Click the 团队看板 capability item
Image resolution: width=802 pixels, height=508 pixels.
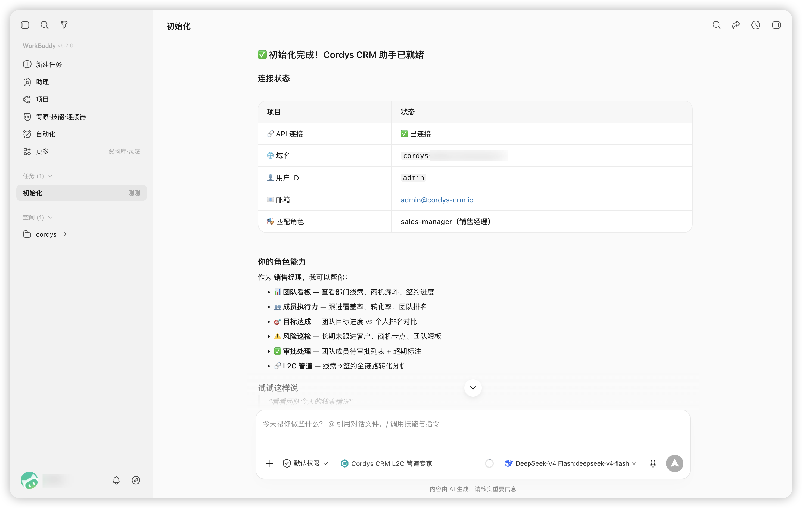click(354, 292)
